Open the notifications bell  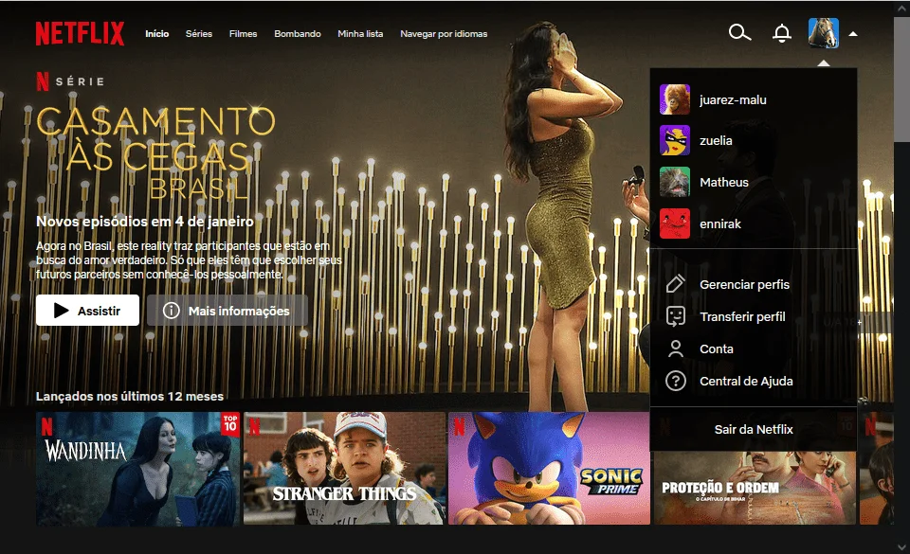[x=782, y=33]
